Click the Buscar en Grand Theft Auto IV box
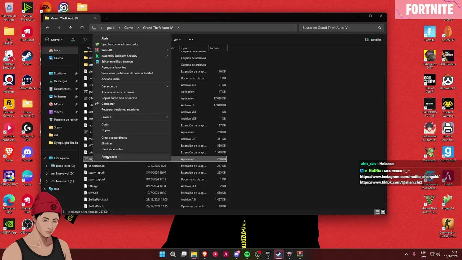 click(x=341, y=28)
